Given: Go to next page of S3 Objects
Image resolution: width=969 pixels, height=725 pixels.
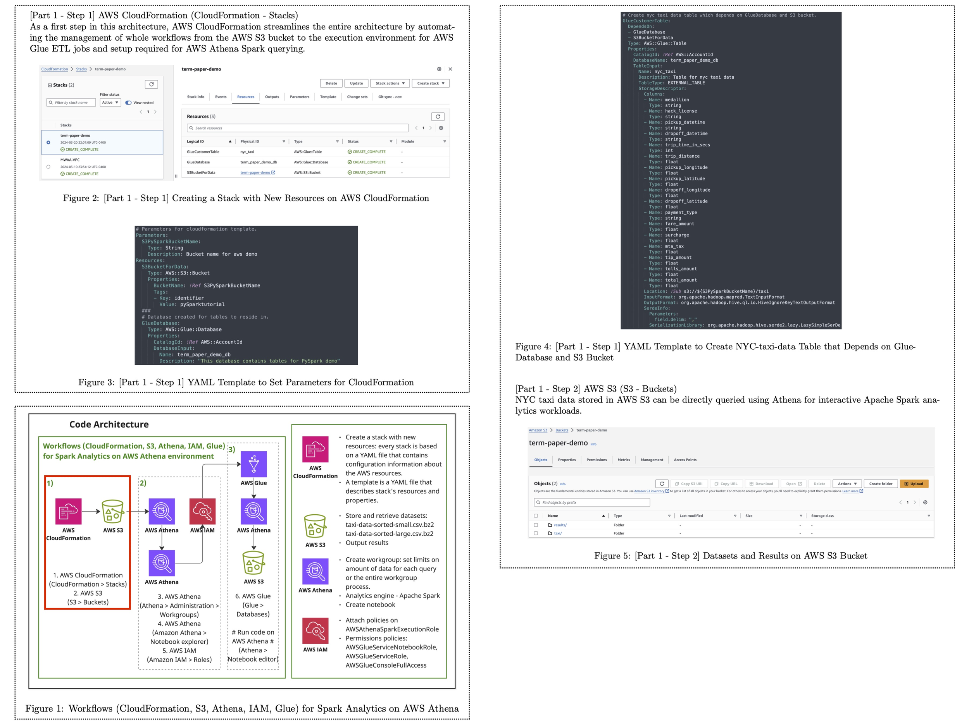Looking at the screenshot, I should tap(915, 503).
